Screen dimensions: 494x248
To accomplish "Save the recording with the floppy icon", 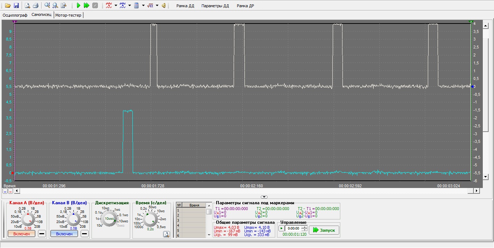I will [16, 5].
